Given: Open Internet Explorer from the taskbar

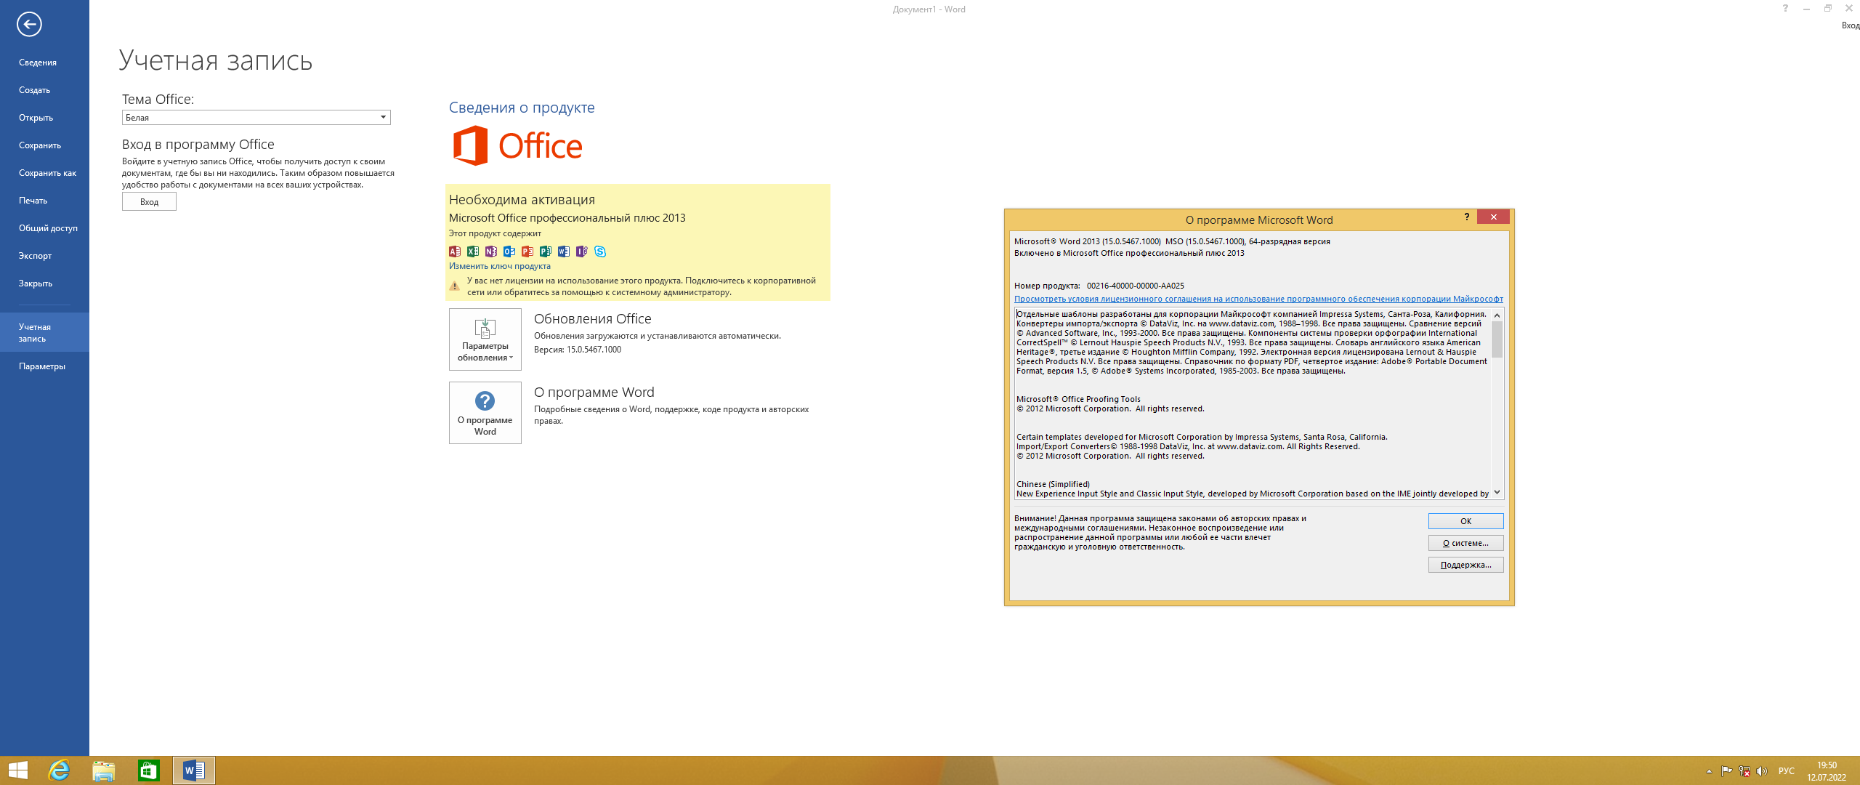Looking at the screenshot, I should pos(59,770).
